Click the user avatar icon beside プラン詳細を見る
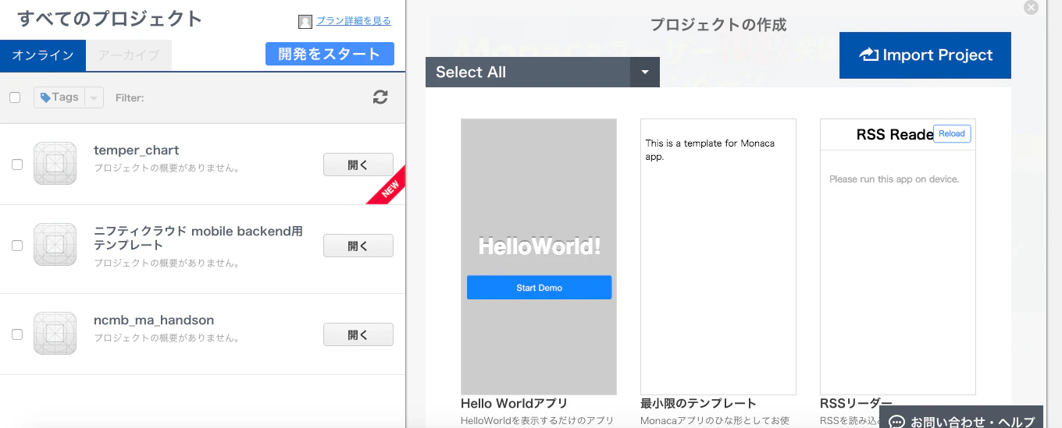 (305, 22)
